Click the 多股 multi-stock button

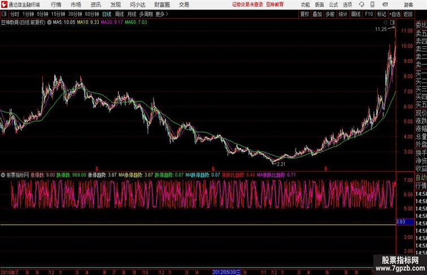(330, 14)
